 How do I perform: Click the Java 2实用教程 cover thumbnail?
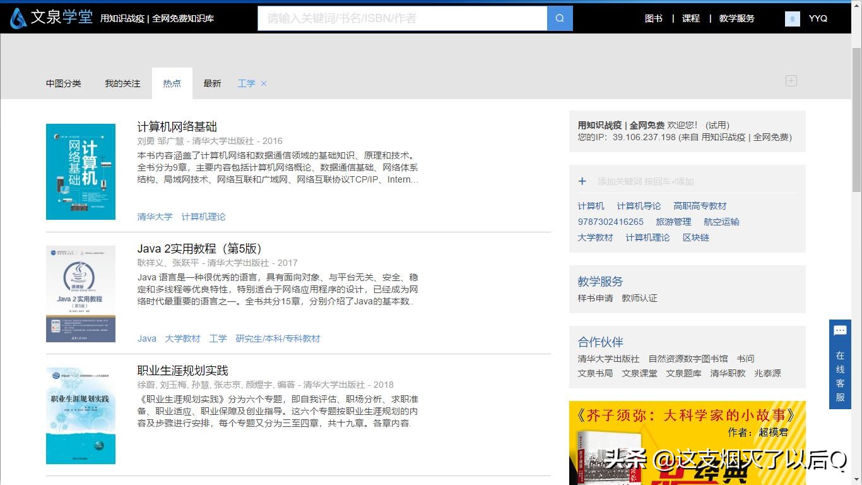tap(80, 294)
